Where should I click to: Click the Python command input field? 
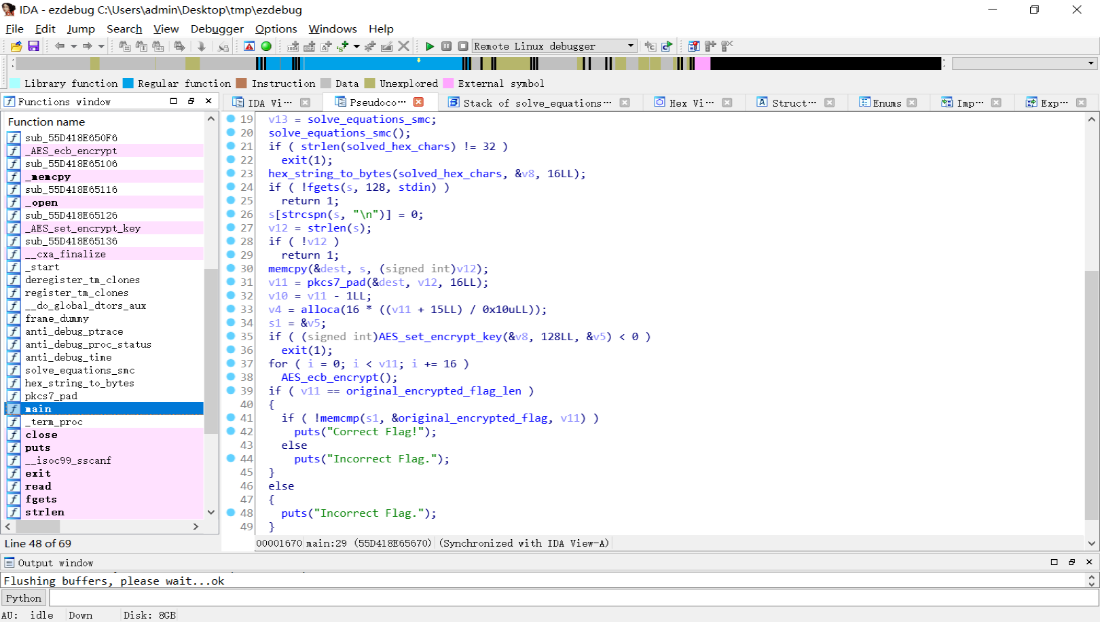tap(573, 598)
